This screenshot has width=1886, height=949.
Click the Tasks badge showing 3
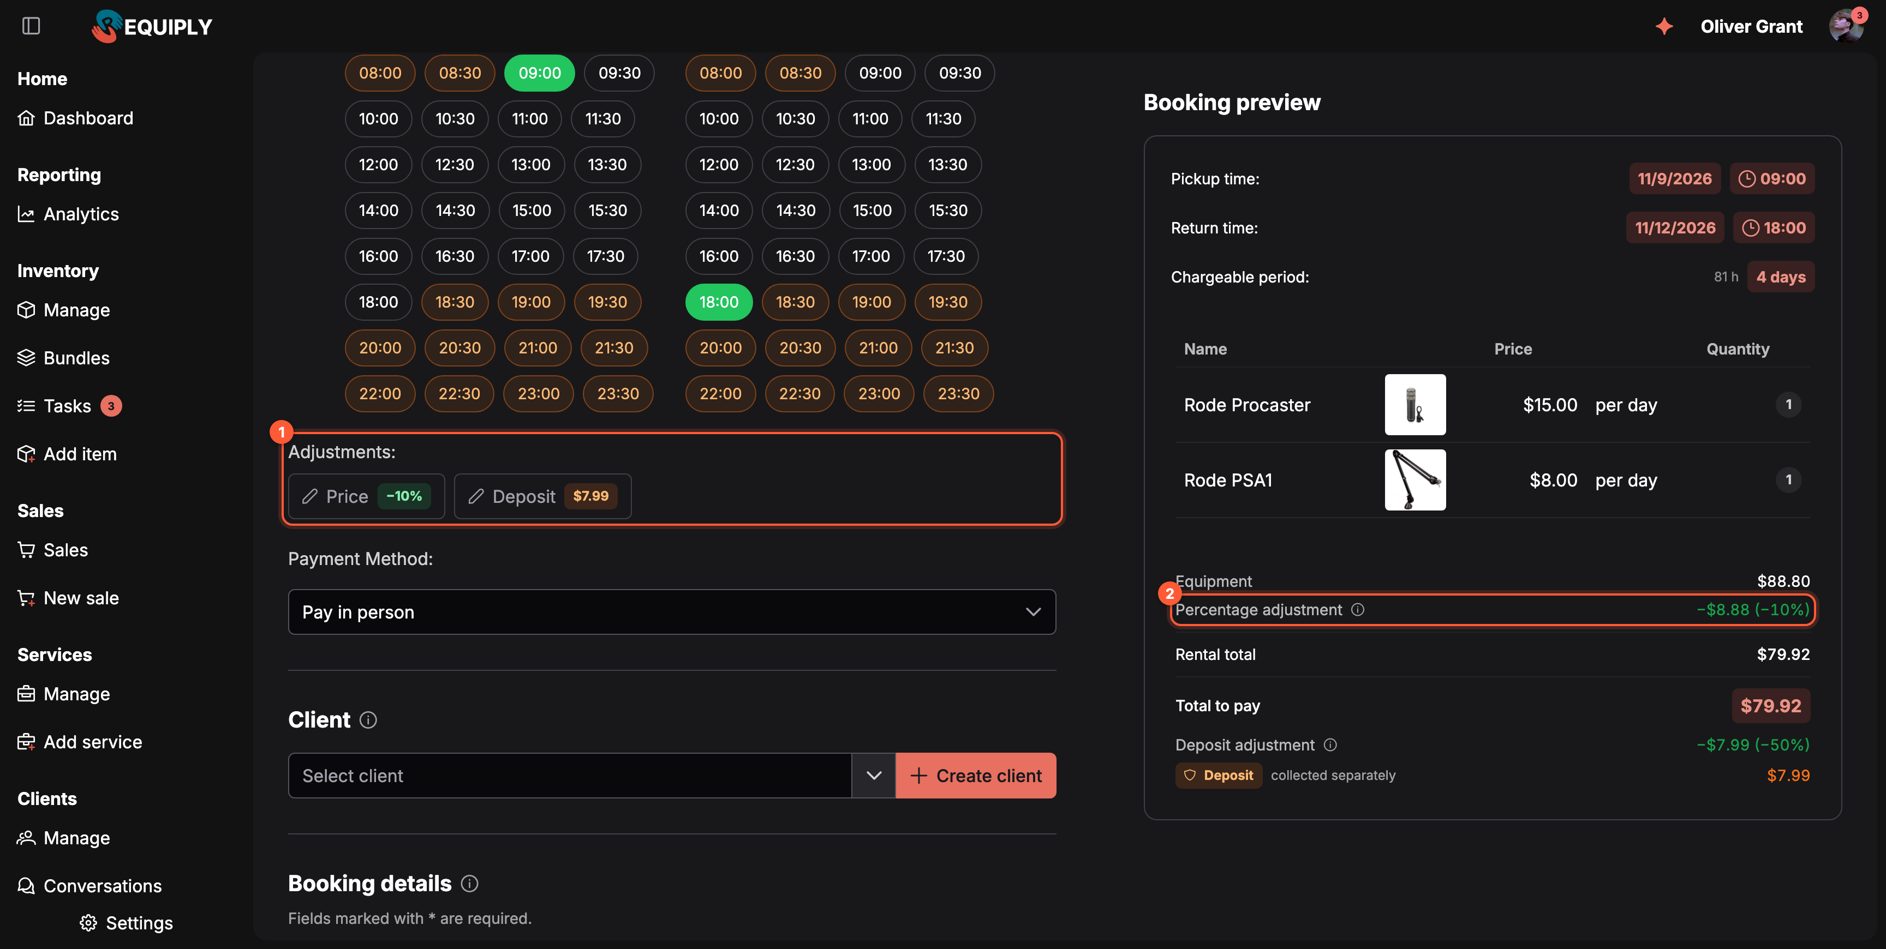111,406
